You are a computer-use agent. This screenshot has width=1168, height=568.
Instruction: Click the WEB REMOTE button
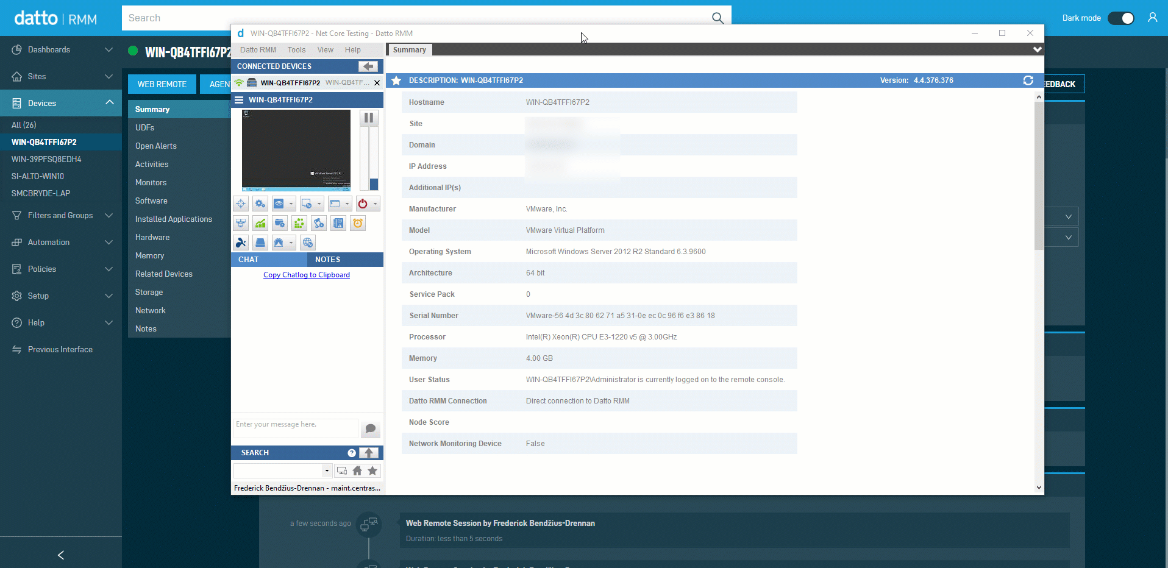(162, 84)
